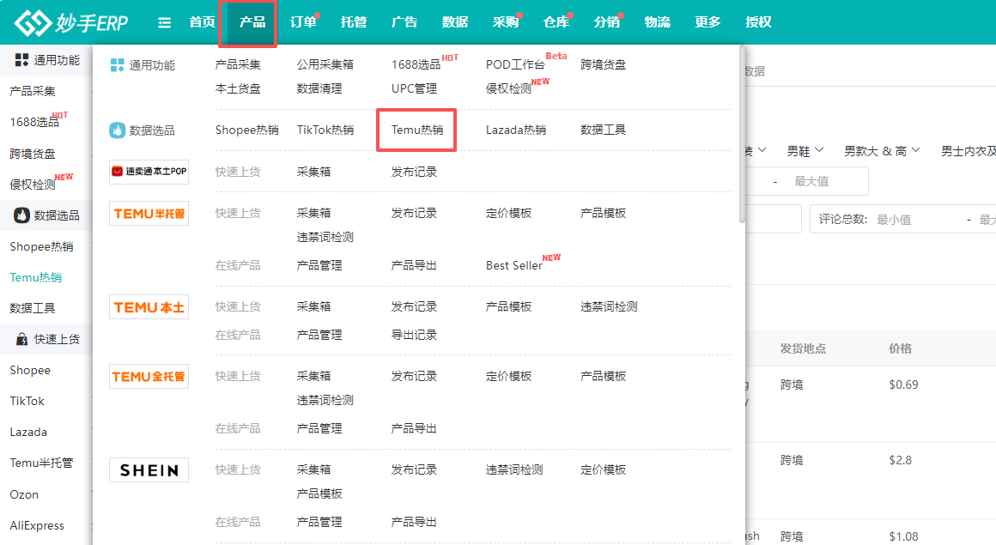Open the 产品 menu
Screen dimensions: 996x545
coord(252,22)
